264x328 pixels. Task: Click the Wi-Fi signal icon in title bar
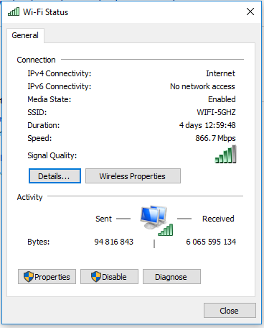tap(14, 12)
